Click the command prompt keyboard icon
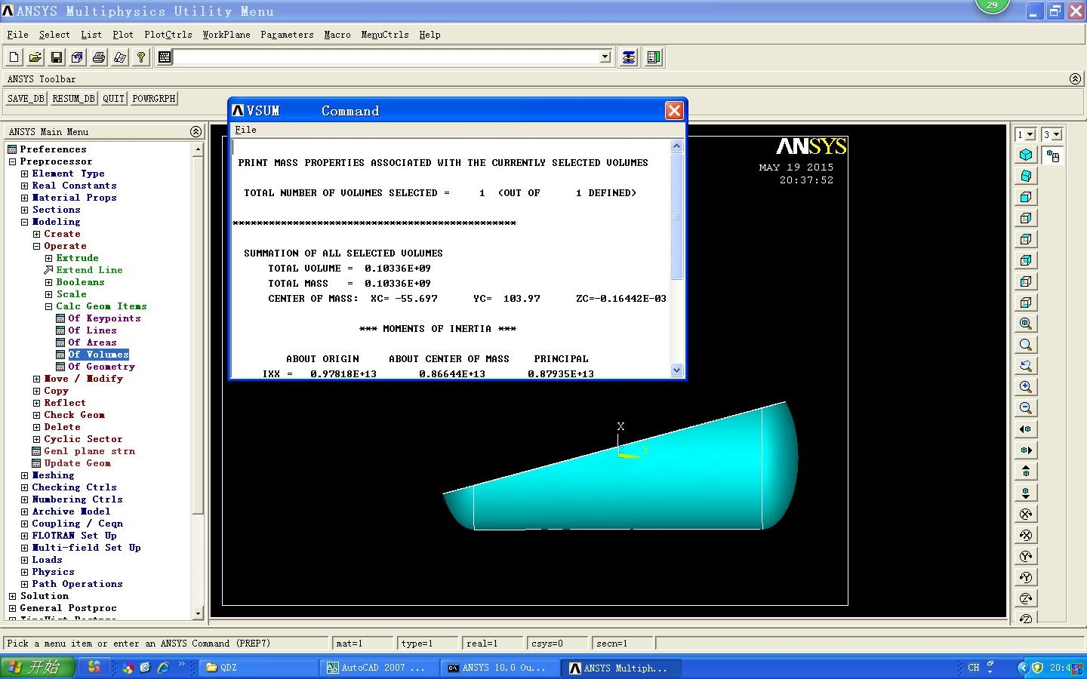 pos(165,57)
